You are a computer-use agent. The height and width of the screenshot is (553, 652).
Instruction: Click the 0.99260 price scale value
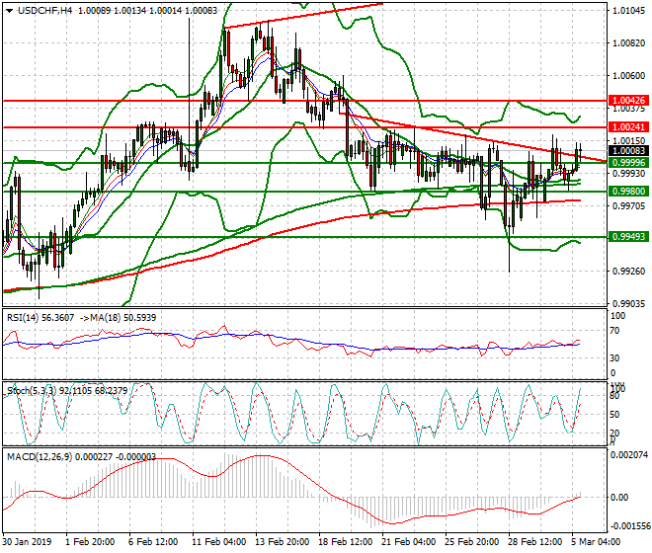click(x=629, y=272)
